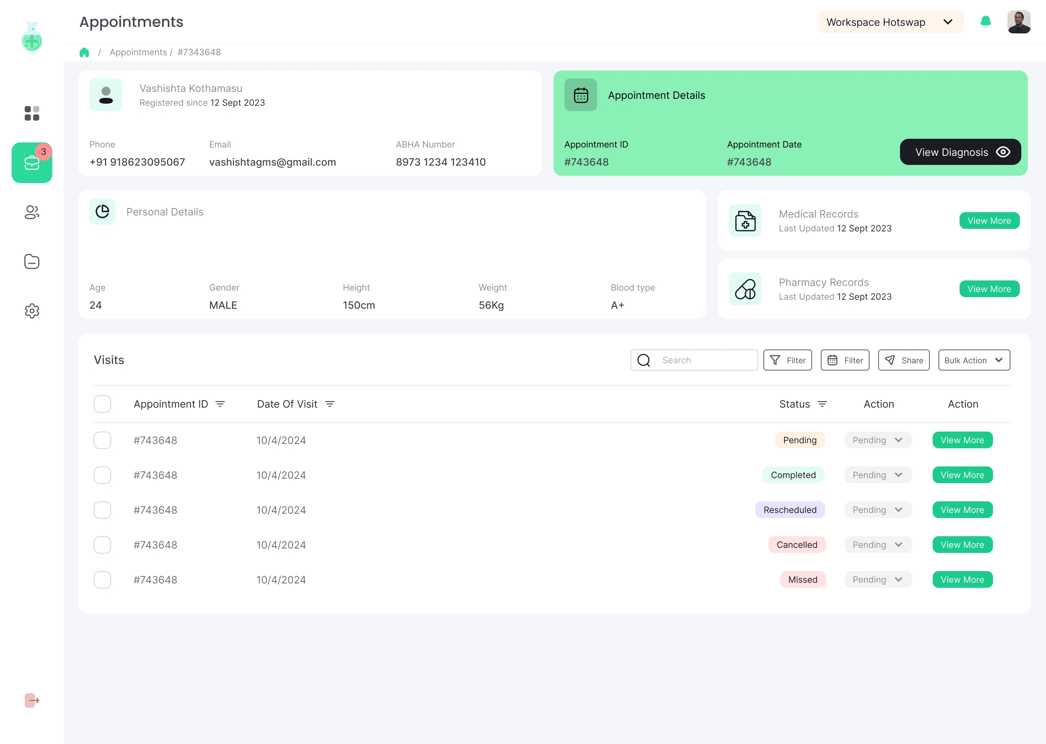Click the appointments briefcase sidebar icon
The width and height of the screenshot is (1046, 744).
click(x=32, y=163)
